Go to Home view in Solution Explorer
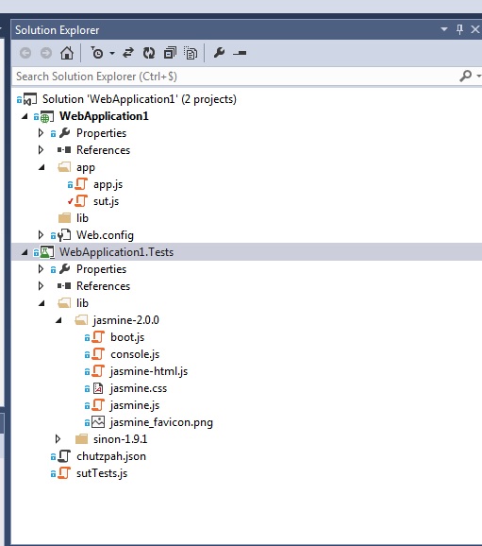The width and height of the screenshot is (482, 546). [67, 53]
